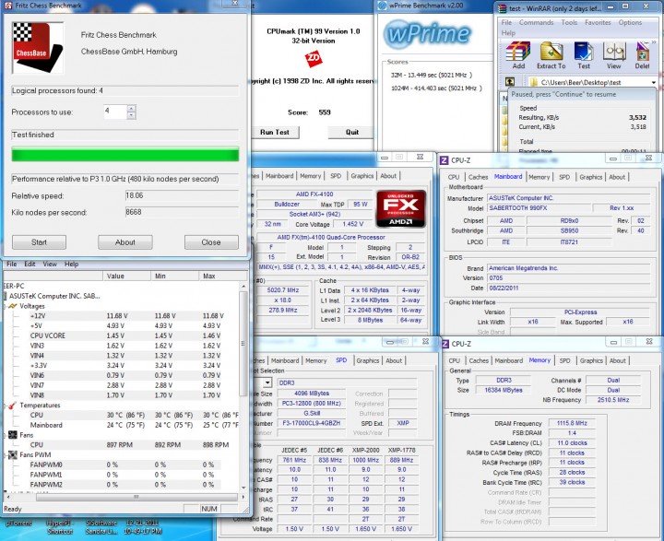664x541 pixels.
Task: Decrease Processors to use with down arrow
Action: [131, 115]
